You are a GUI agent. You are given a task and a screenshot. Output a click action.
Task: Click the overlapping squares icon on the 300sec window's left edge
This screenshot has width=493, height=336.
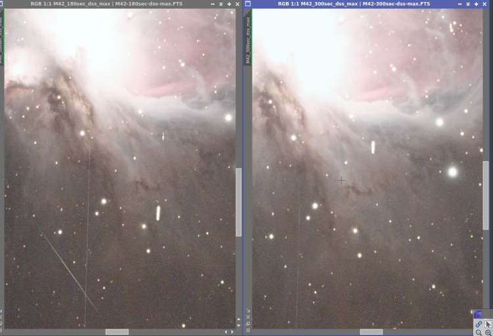coord(248,324)
